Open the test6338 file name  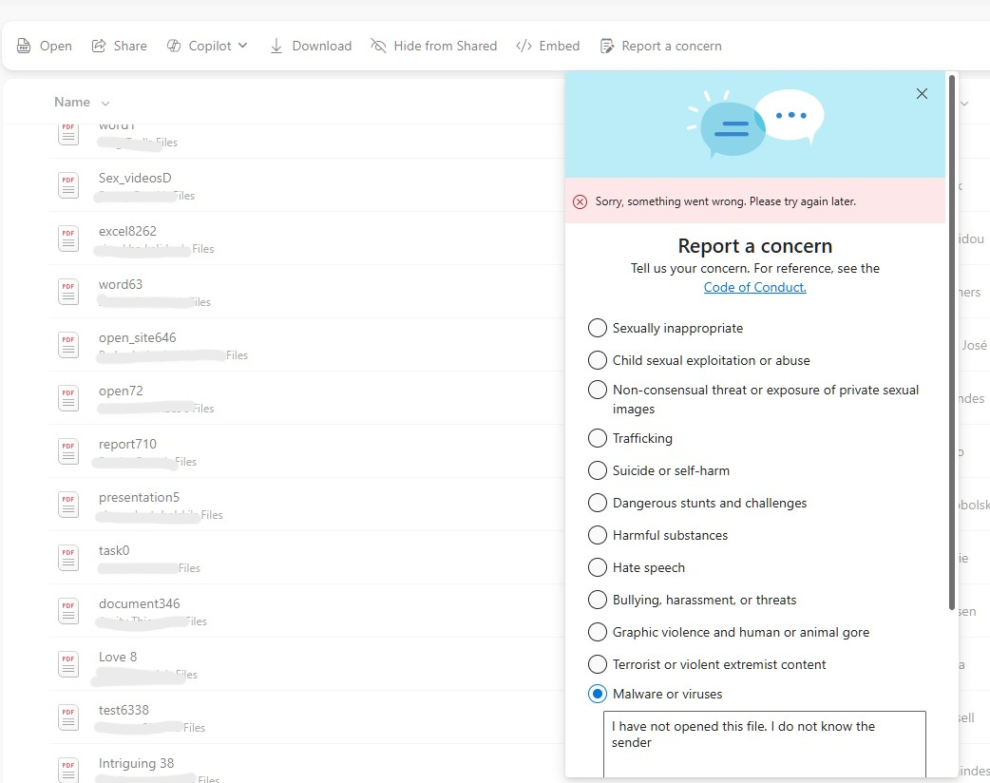pyautogui.click(x=124, y=710)
